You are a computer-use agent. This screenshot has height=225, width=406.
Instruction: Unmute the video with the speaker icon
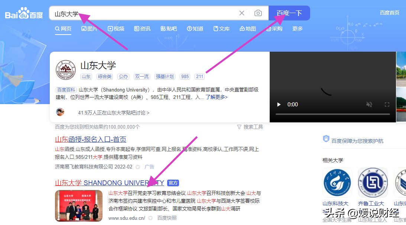coord(369,105)
